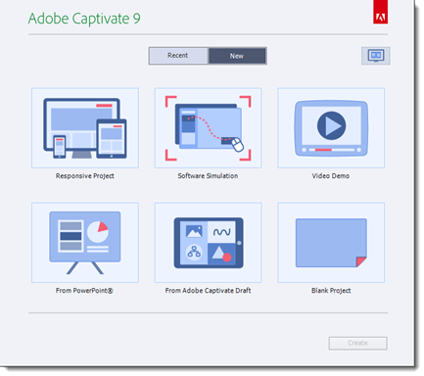Click the From Adobe Captivate Draft label

click(208, 291)
